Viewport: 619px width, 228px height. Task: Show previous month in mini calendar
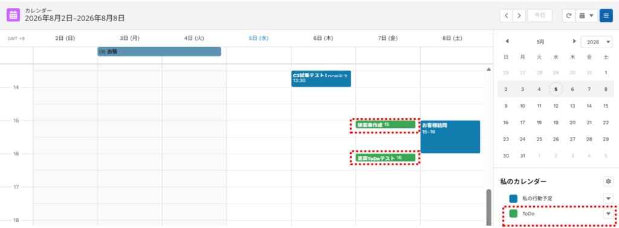507,41
